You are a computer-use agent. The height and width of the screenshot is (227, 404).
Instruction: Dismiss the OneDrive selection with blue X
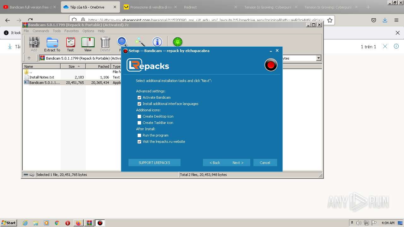pos(385,46)
